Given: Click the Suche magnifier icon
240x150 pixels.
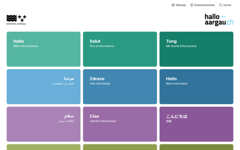Looking at the screenshot, I should [x=220, y=5].
